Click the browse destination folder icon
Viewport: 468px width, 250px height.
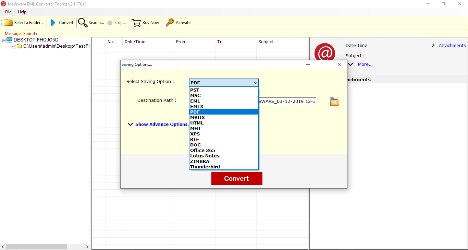pyautogui.click(x=334, y=102)
